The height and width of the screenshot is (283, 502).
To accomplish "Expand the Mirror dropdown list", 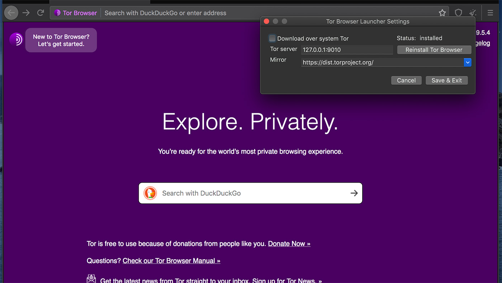I will coord(467,62).
